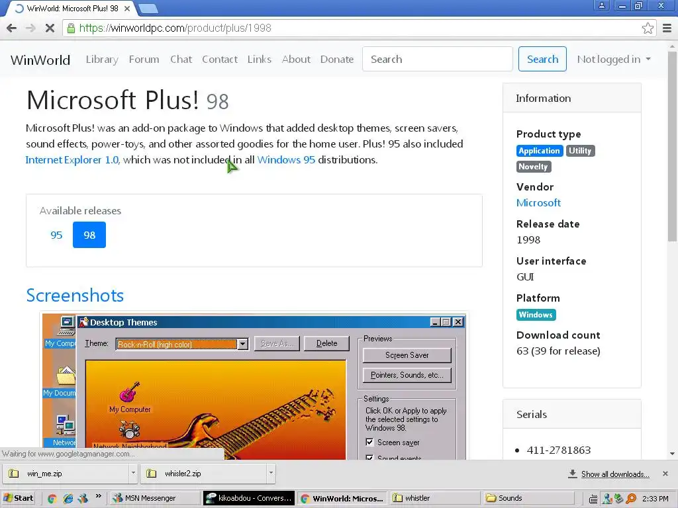Screen dimensions: 678x508
Task: Switch to kikoabdou Conversation taskbar window
Action: pos(249,499)
